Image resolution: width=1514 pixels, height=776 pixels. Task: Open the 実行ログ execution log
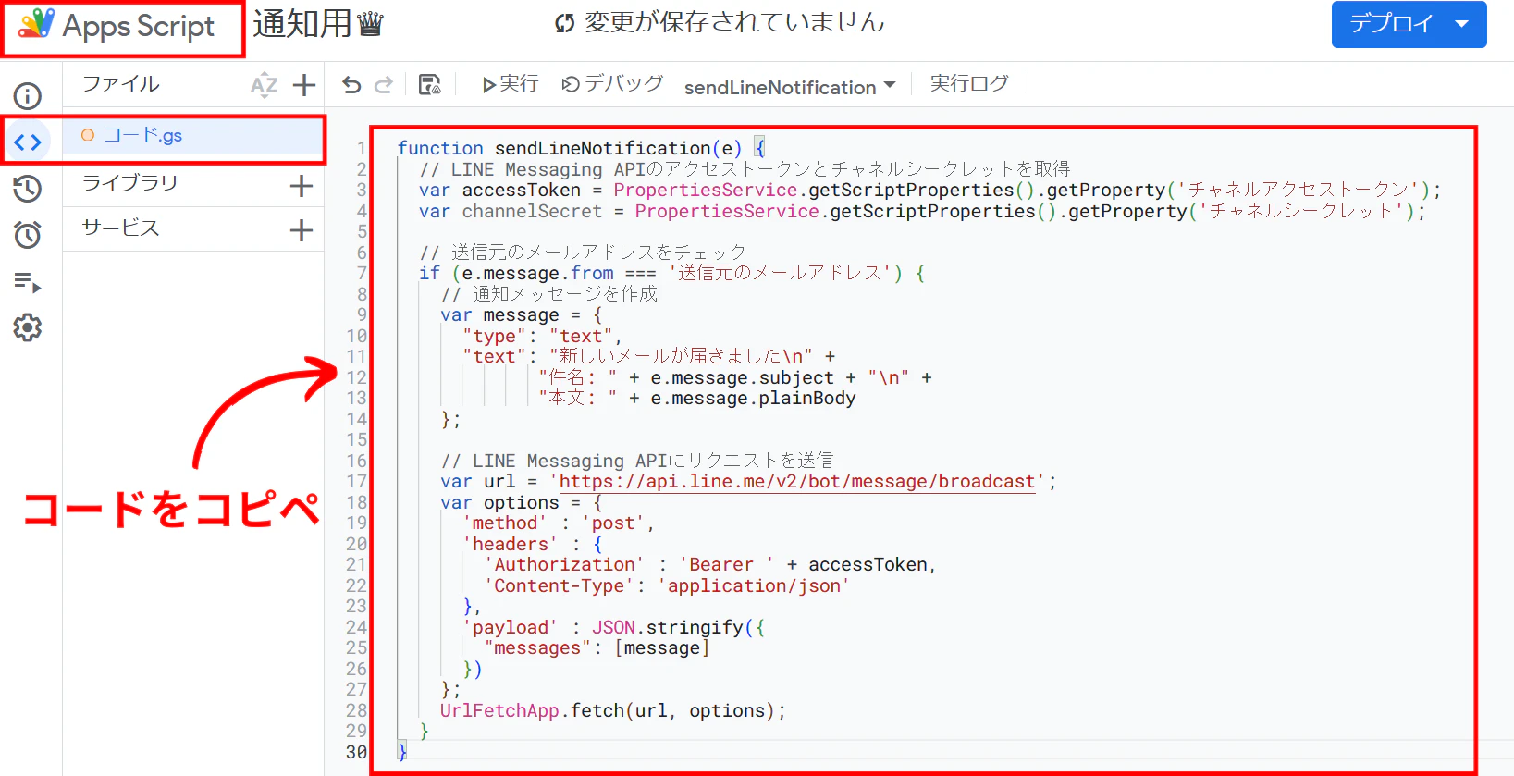click(x=969, y=83)
